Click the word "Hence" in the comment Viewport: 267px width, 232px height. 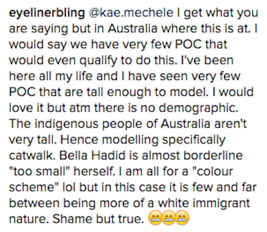coord(79,140)
